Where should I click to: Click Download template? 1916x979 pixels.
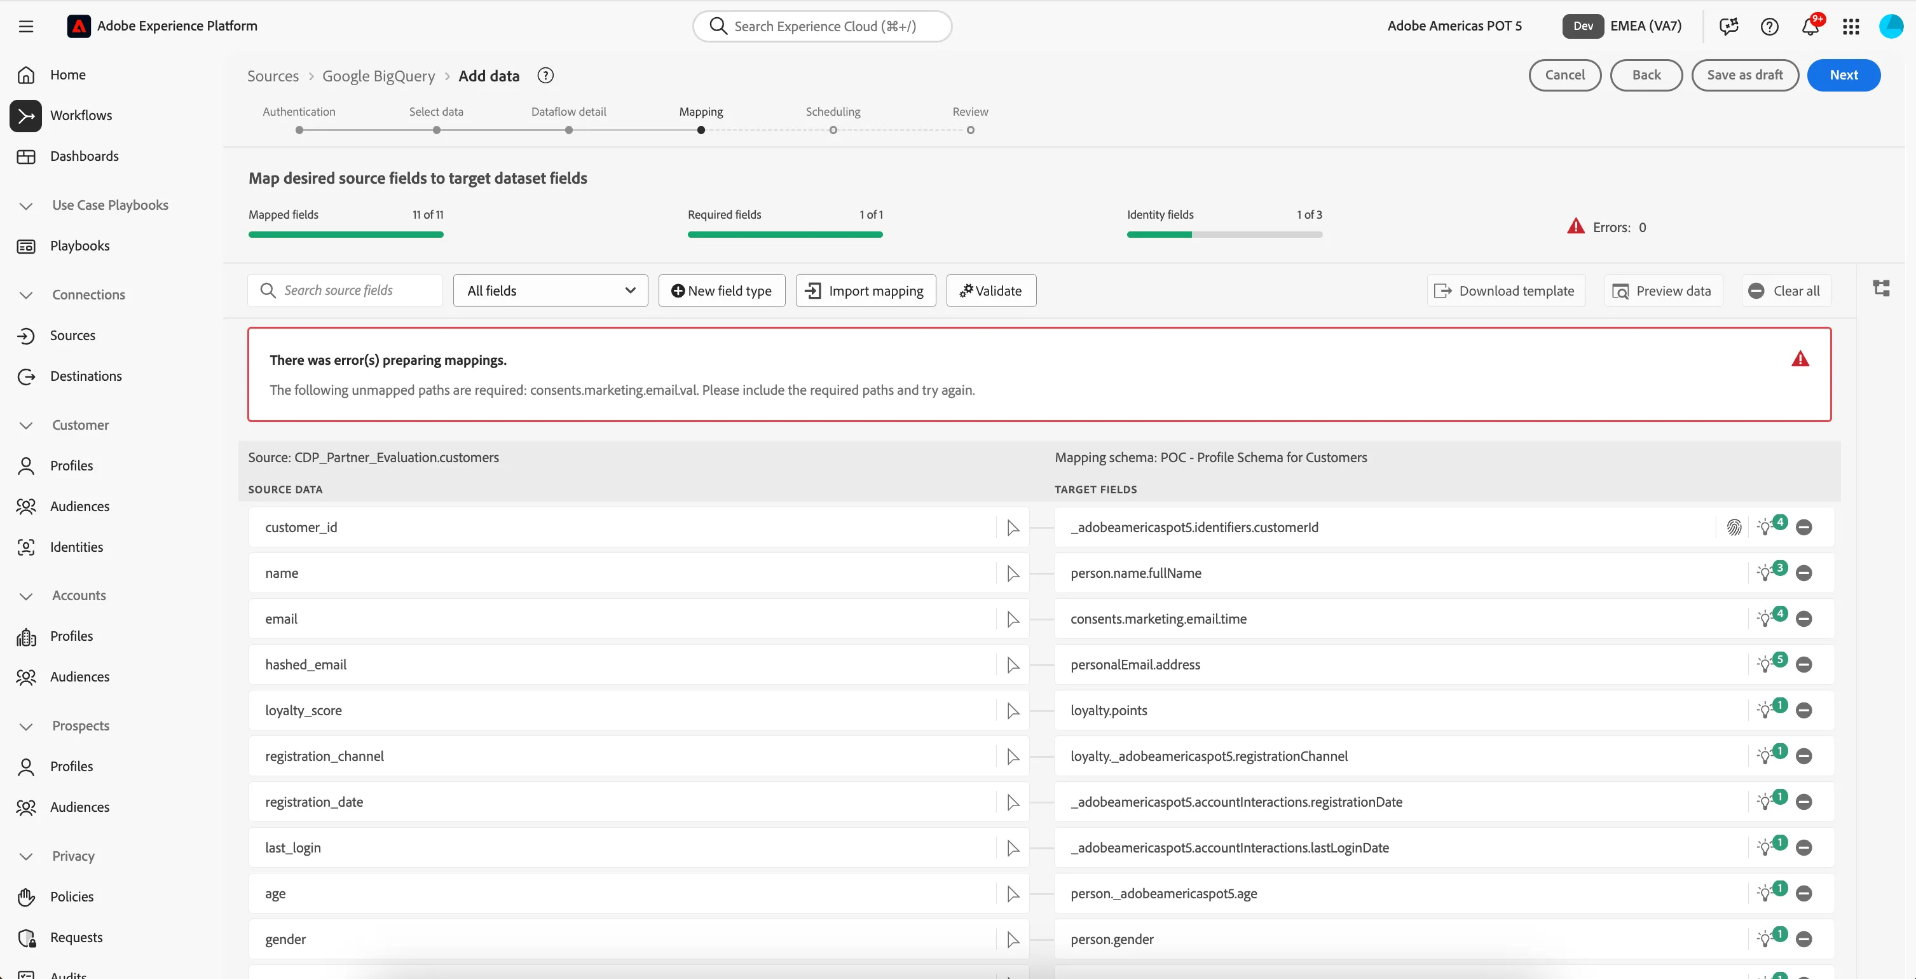click(x=1505, y=291)
